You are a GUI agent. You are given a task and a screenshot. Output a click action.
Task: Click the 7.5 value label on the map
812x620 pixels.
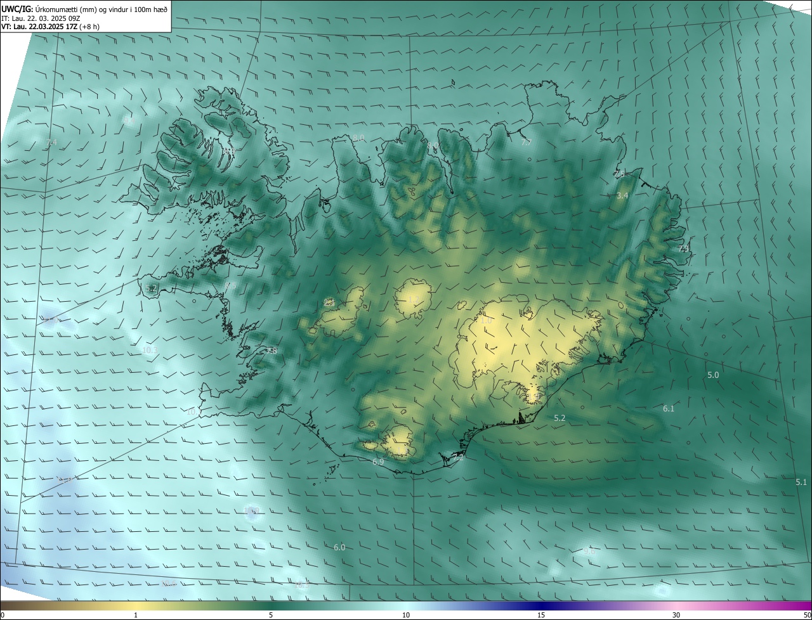tap(620, 174)
